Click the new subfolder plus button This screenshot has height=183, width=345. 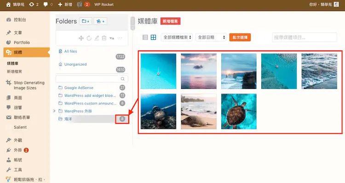(x=101, y=21)
